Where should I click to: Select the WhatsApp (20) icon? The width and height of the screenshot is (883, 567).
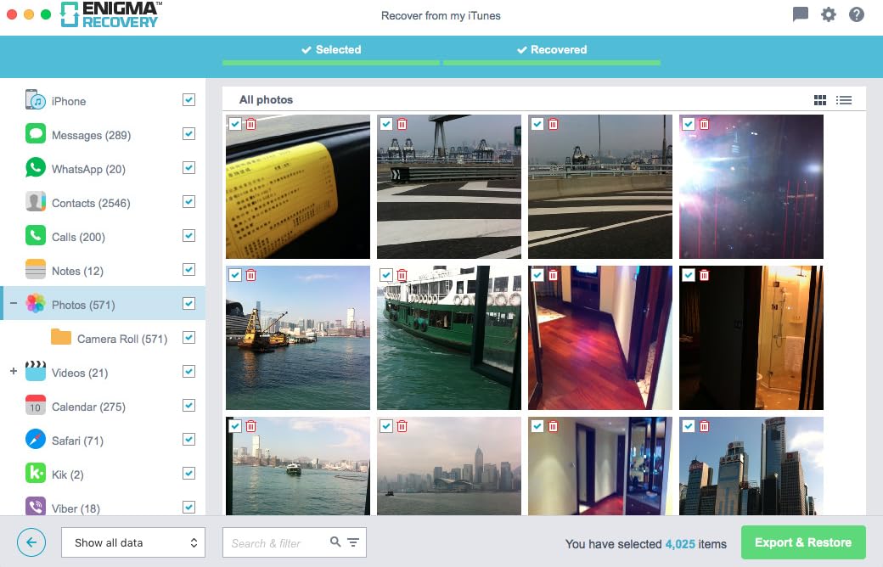click(36, 168)
